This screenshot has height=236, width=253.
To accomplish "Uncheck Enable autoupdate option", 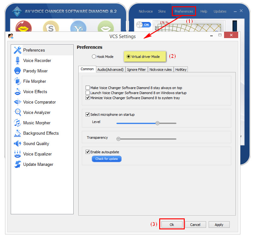I will [87, 152].
